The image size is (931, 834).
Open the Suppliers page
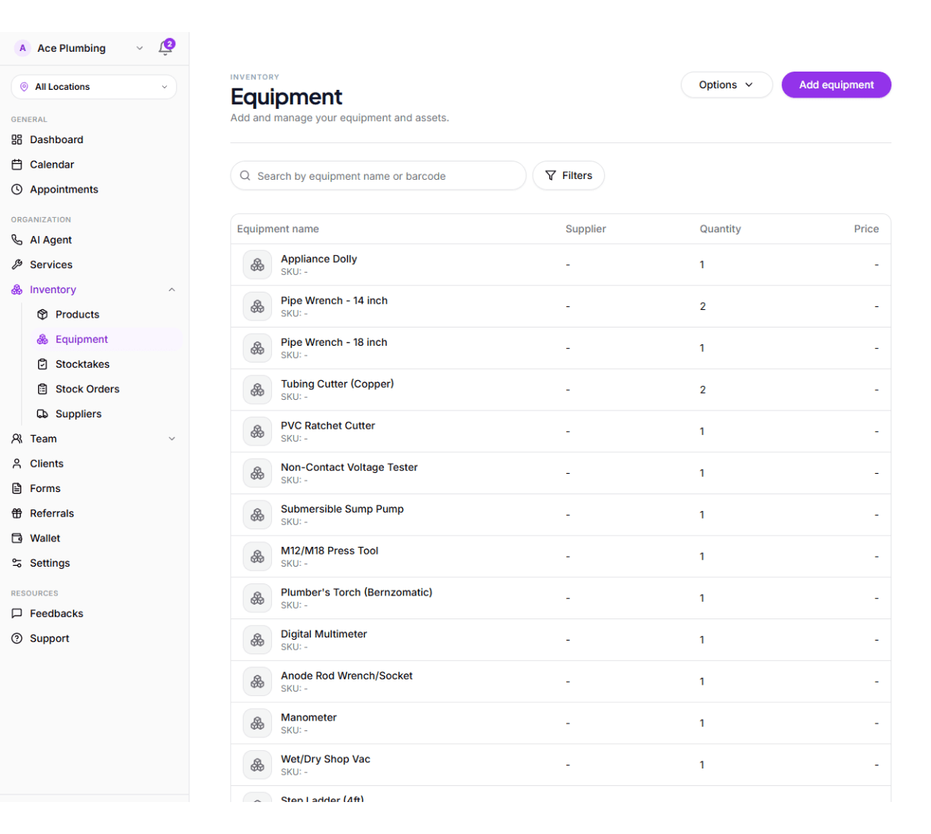(x=78, y=414)
